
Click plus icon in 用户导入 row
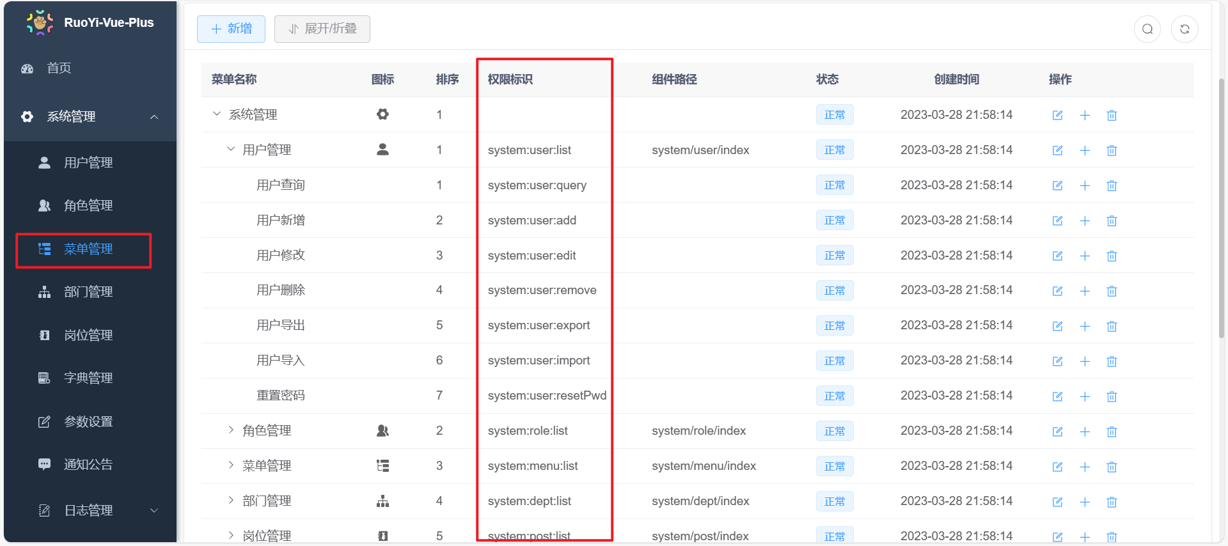[1085, 361]
